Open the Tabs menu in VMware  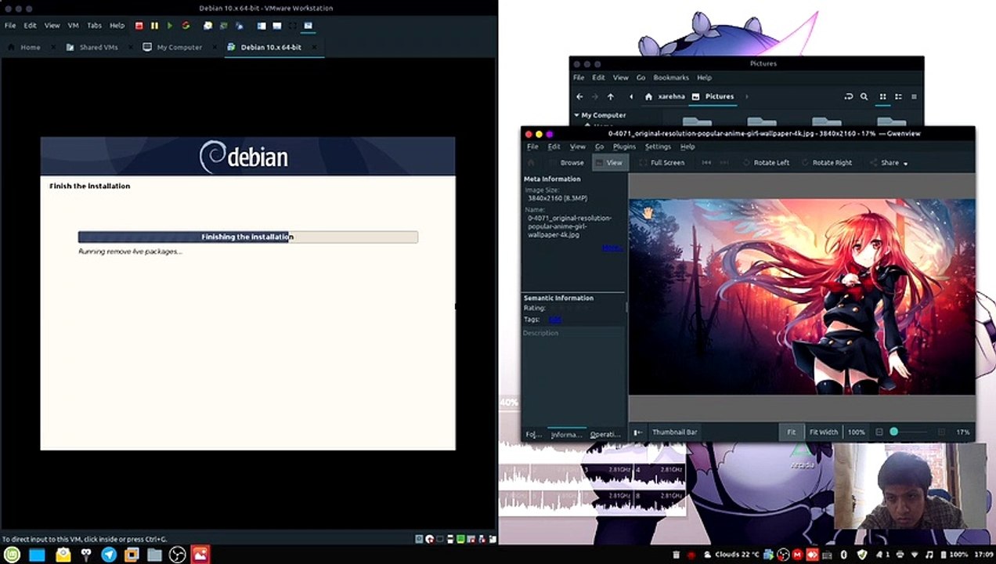(94, 25)
